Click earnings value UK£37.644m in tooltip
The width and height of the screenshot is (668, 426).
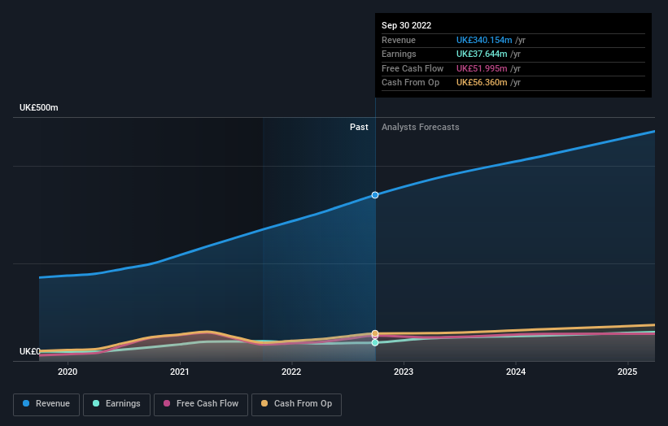[482, 54]
